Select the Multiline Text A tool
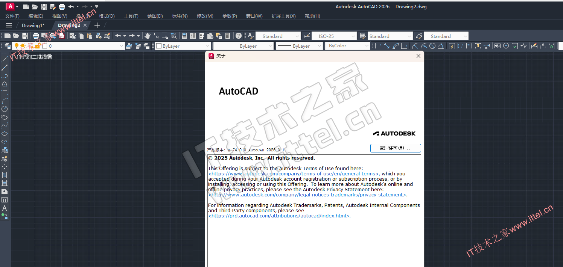Image resolution: width=563 pixels, height=267 pixels. point(5,208)
